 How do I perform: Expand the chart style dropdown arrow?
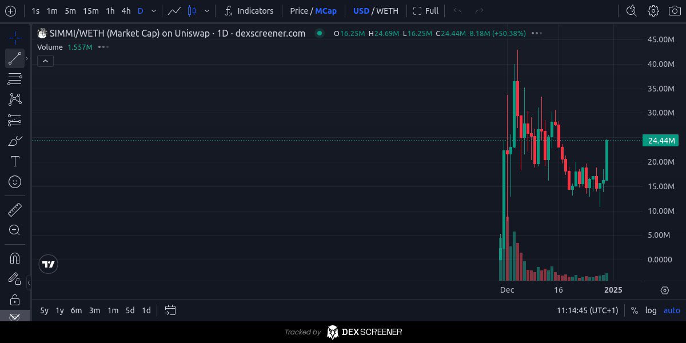point(206,11)
